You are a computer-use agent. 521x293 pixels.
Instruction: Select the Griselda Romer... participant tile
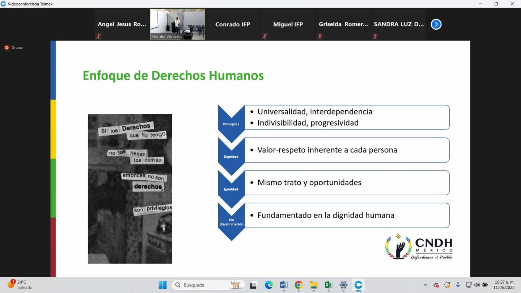343,24
